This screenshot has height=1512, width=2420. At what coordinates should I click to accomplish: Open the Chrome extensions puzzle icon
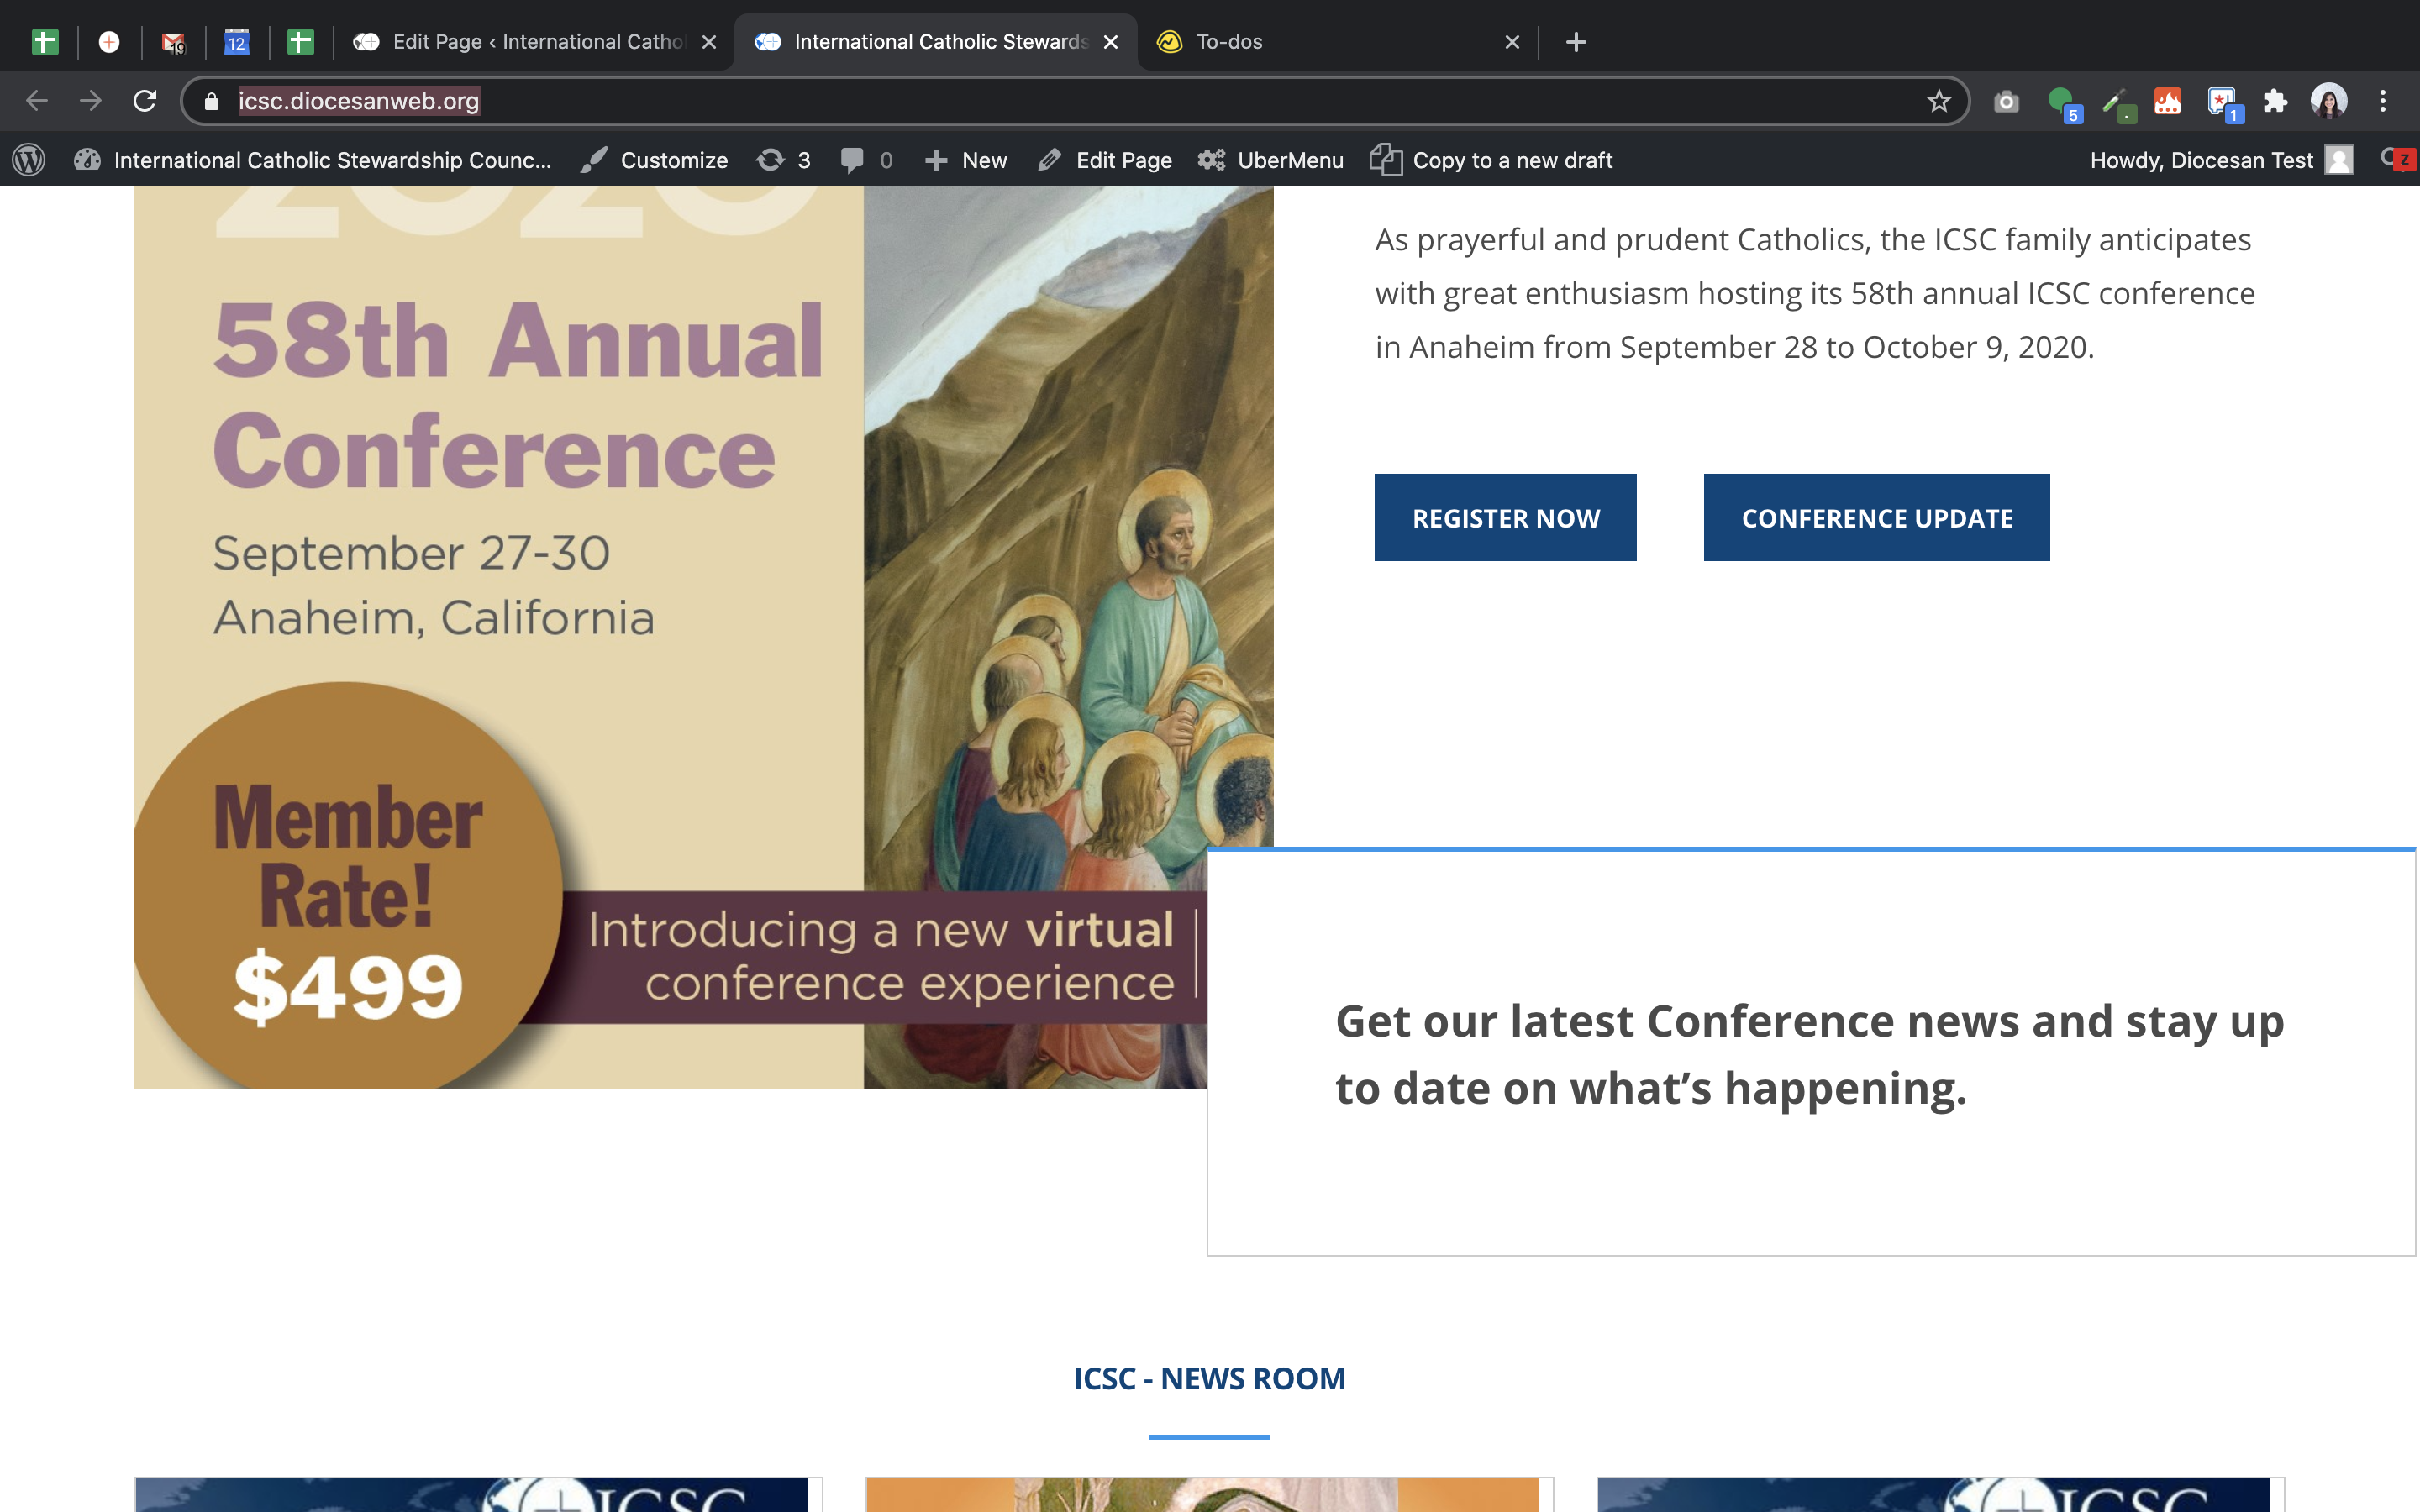pyautogui.click(x=2275, y=101)
